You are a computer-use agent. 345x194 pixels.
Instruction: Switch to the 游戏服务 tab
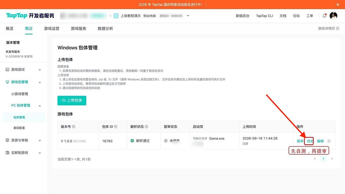tap(78, 29)
